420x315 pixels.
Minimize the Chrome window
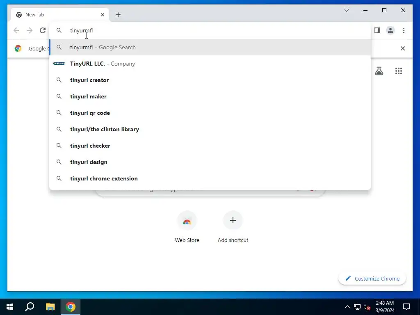[x=365, y=10]
